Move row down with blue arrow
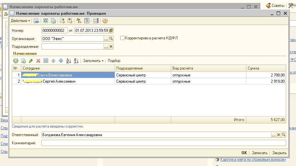The image size is (296, 166). (x=61, y=61)
